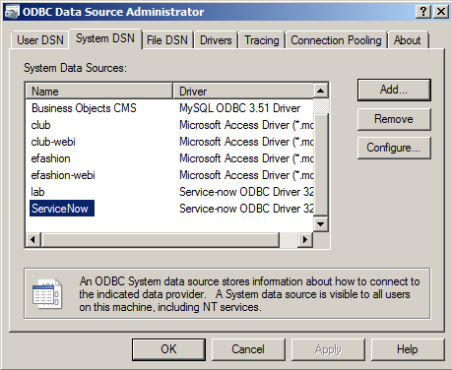Click the lab row's Service-now ODBC Driver cell

click(x=246, y=192)
